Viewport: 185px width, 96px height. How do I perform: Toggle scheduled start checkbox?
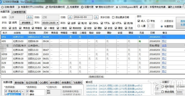click(163, 87)
